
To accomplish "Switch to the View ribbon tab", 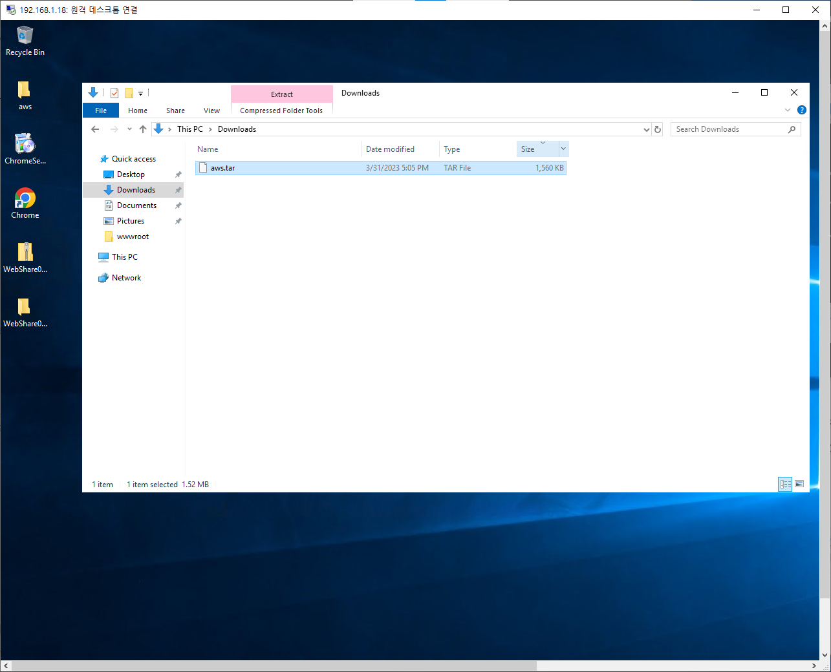I will coord(211,110).
